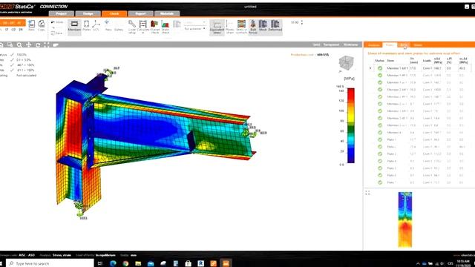
Task: Open the Strain check icon
Action: (x=165, y=27)
